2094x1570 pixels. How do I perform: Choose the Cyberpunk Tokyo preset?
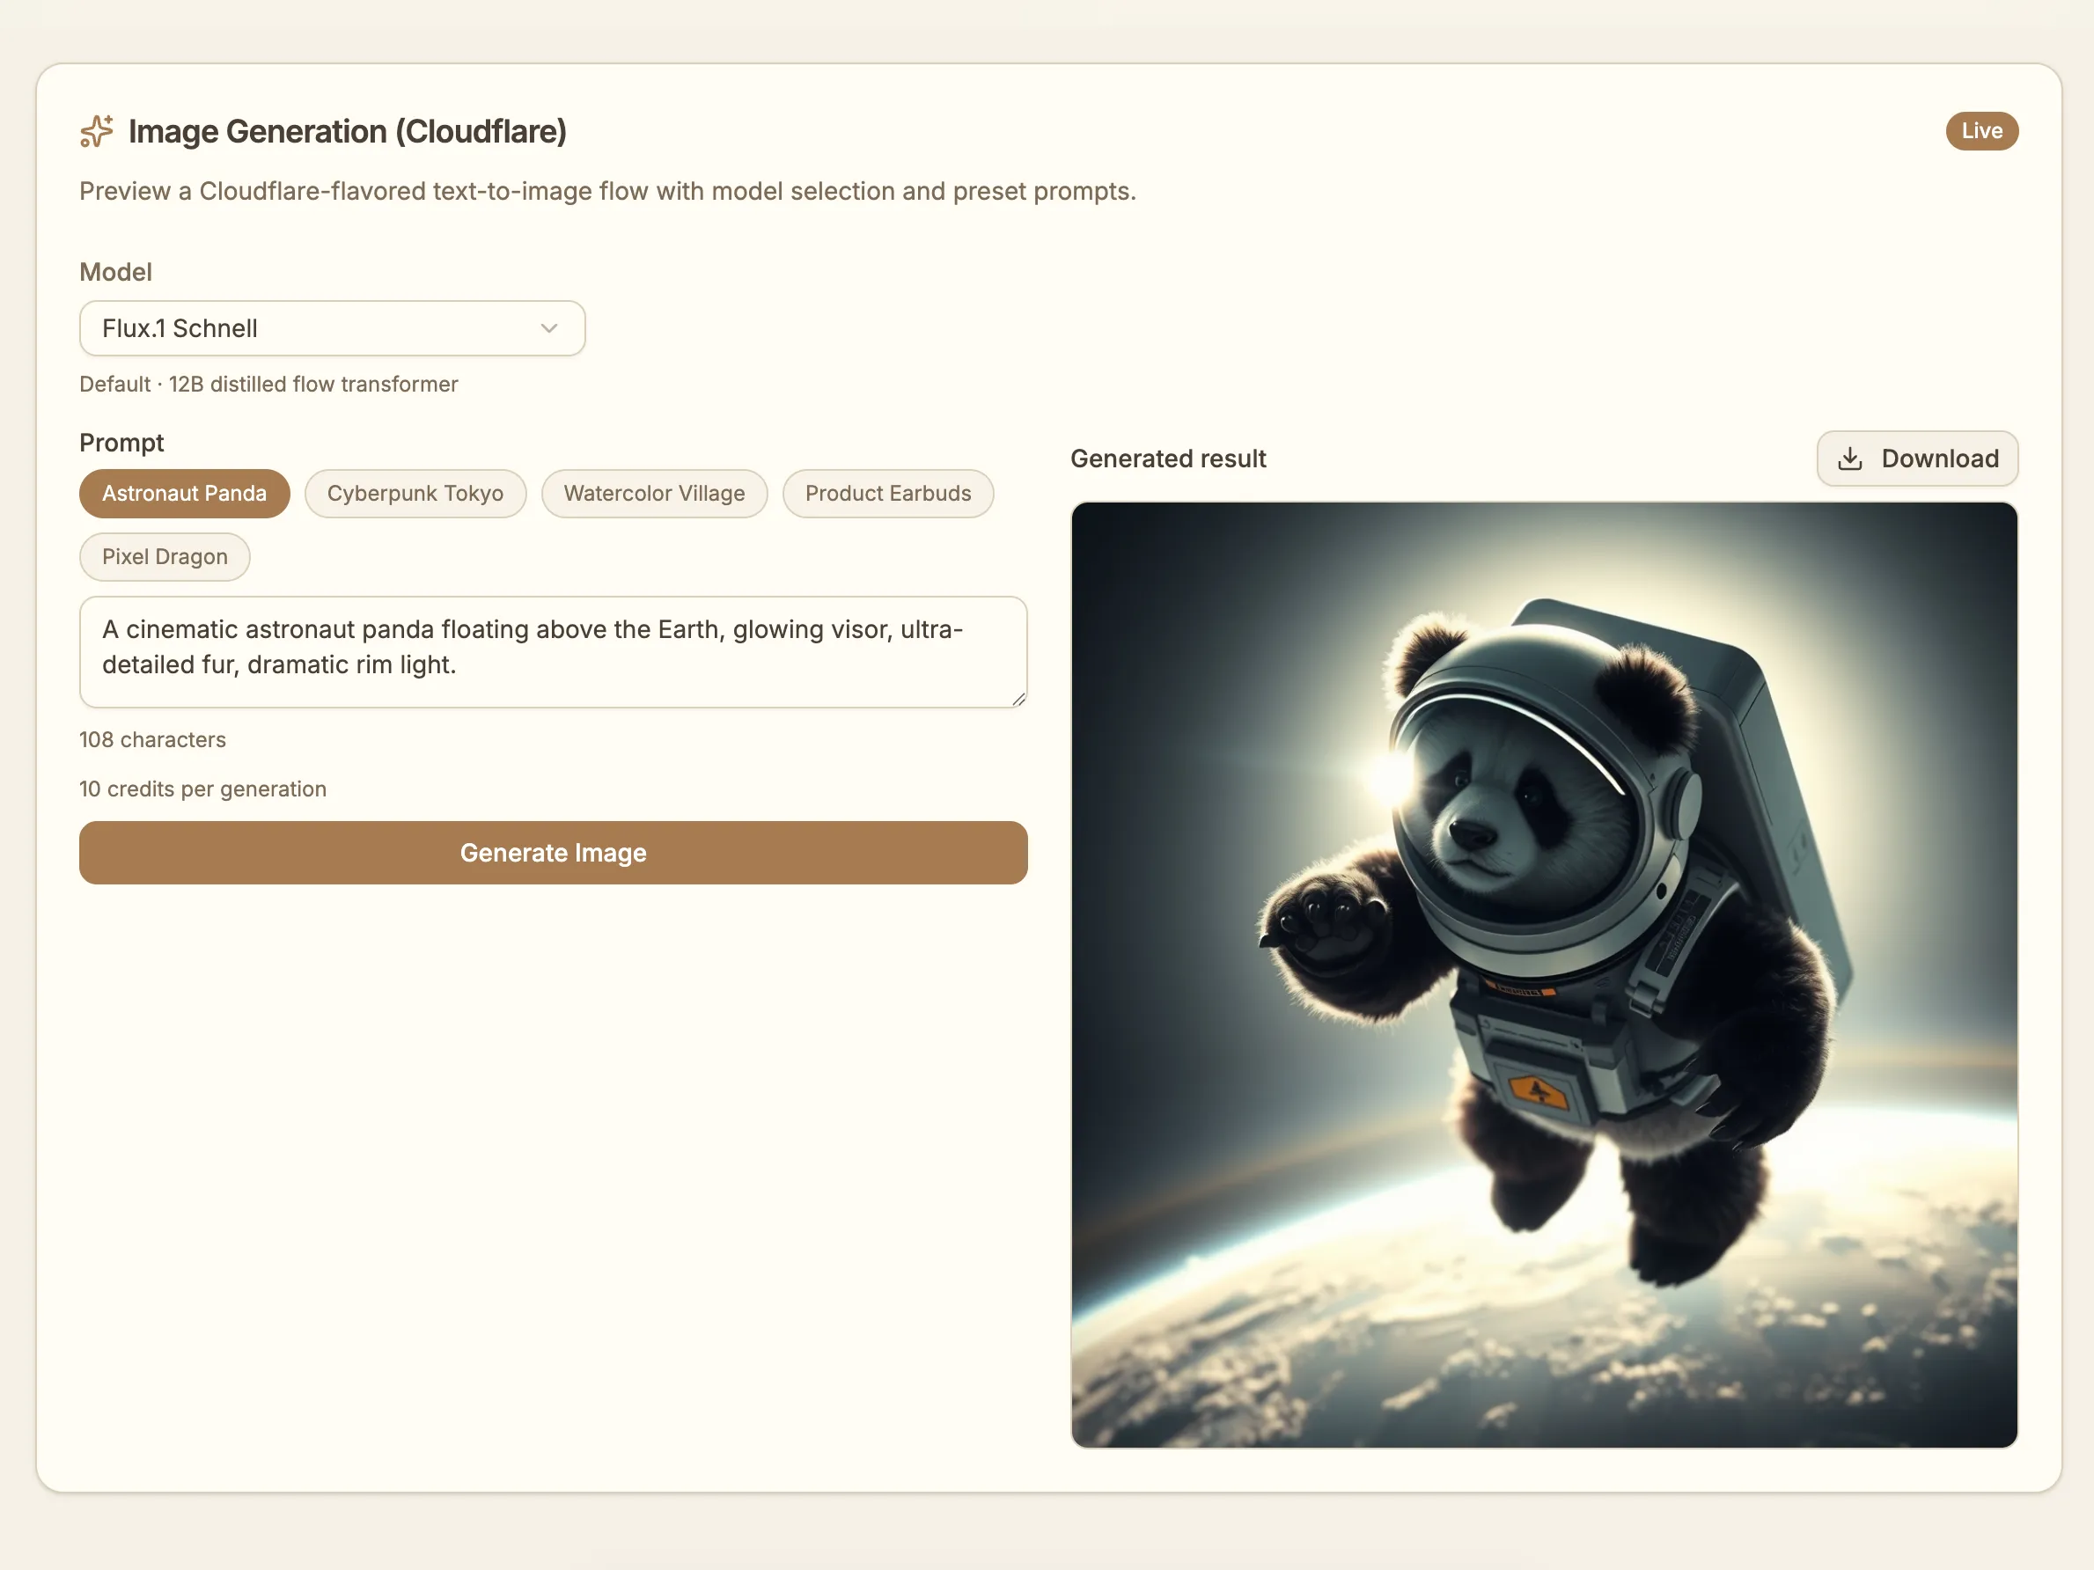[415, 494]
